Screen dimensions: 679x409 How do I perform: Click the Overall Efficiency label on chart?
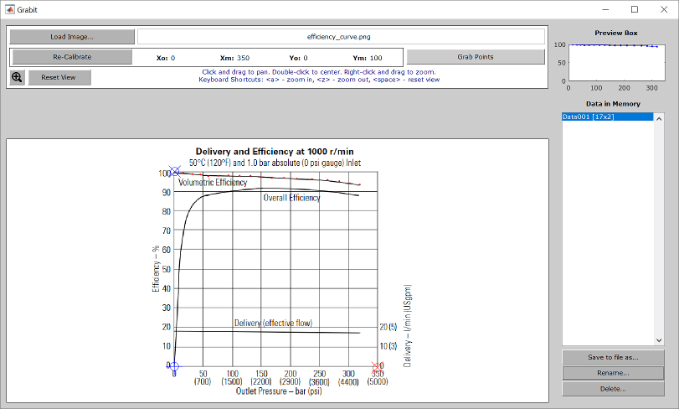tap(292, 198)
